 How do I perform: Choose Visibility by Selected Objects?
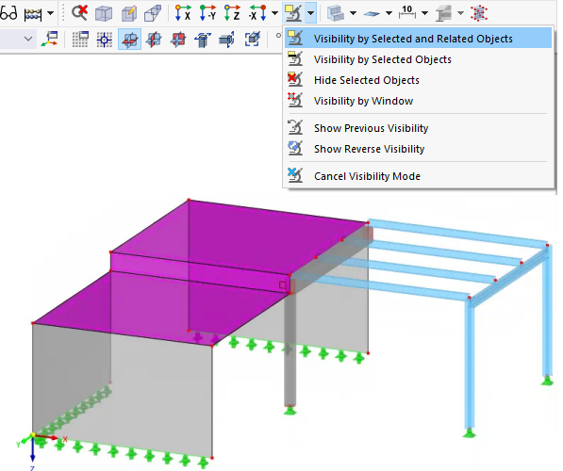click(418, 59)
